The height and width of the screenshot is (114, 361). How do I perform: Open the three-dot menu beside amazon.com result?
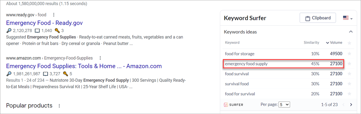[x=100, y=58]
